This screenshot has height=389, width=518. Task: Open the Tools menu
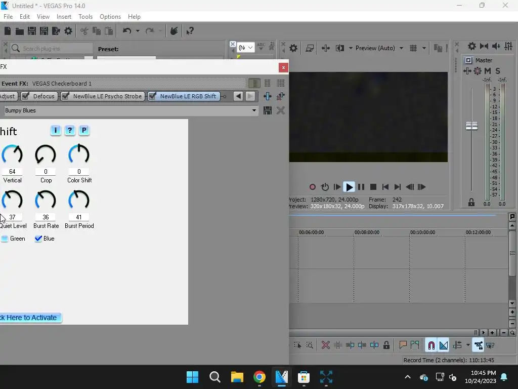coord(85,17)
